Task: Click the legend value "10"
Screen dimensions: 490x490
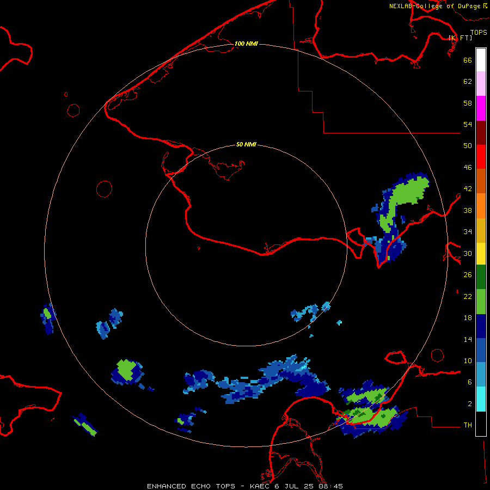Action: (468, 360)
